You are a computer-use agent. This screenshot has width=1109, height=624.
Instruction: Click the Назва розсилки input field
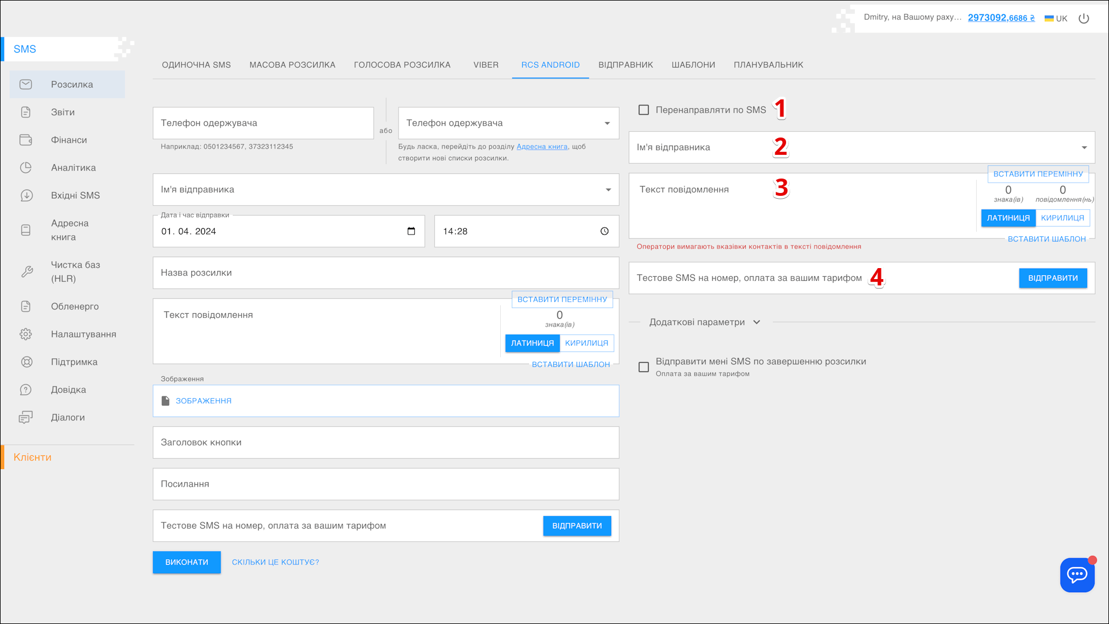coord(385,273)
